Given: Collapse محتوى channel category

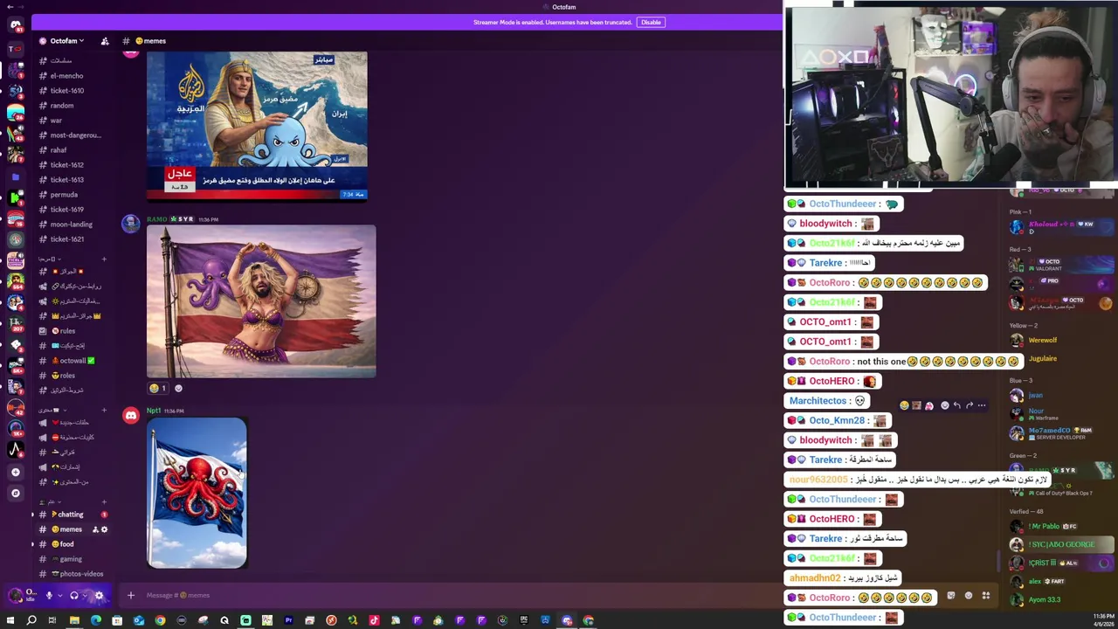Looking at the screenshot, I should [52, 410].
